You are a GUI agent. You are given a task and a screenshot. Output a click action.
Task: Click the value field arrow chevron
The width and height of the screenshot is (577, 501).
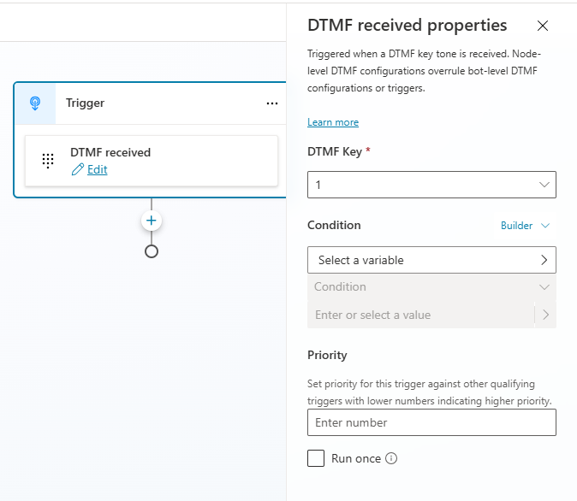coord(546,315)
